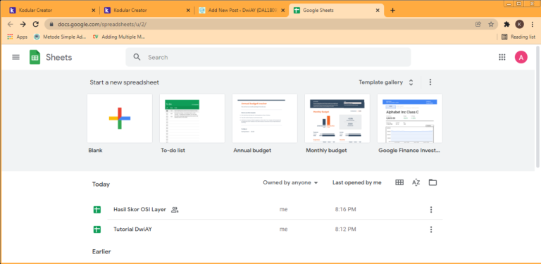Switch to grid view icon
This screenshot has height=264, width=541.
coord(399,182)
